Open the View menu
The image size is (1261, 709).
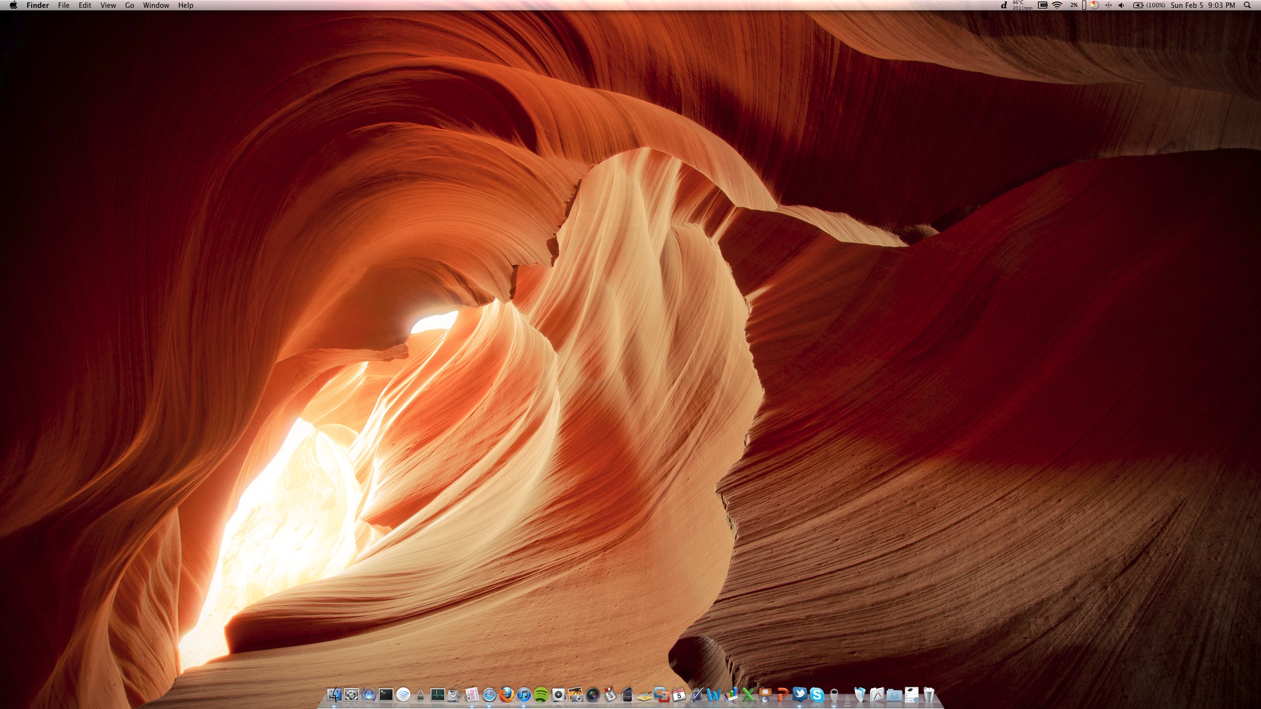coord(108,5)
